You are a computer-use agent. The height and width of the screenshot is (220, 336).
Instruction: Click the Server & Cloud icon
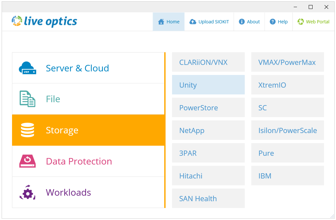(27, 68)
